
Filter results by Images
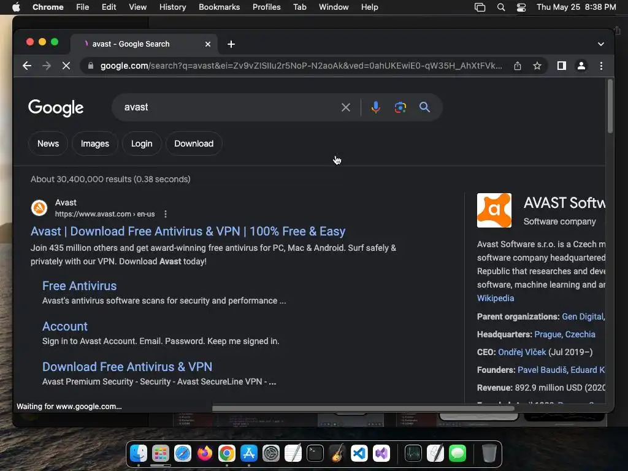point(95,144)
